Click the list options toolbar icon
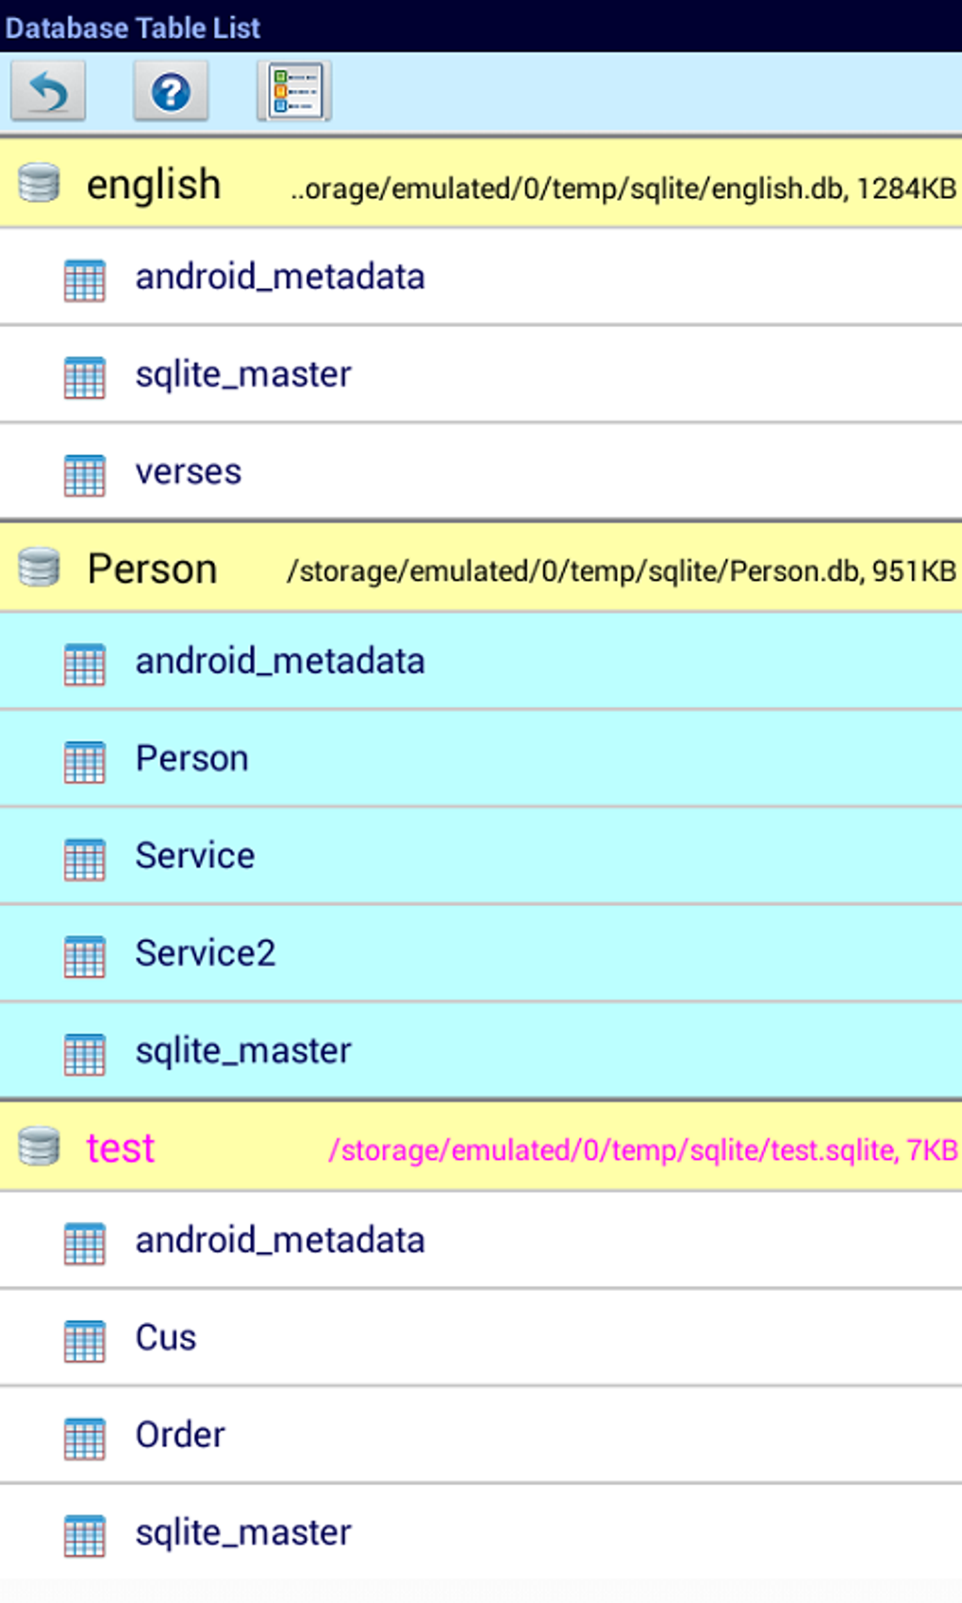This screenshot has height=1603, width=962. (294, 91)
